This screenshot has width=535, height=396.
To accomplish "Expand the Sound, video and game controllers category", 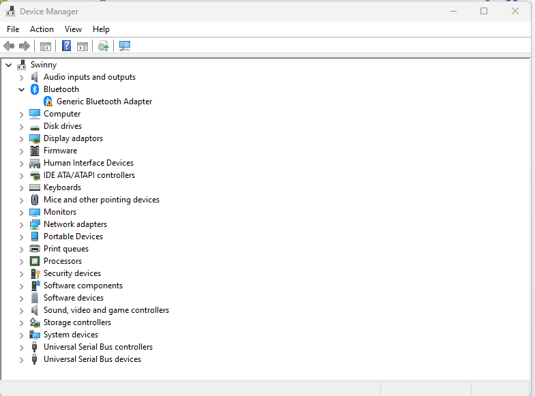I will click(22, 311).
